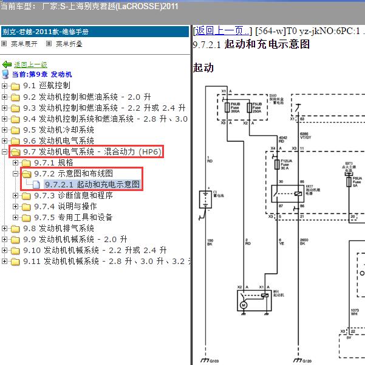Screen dimensions: 365x365
Task: Click the folder icon of 9.7.3 诊断信息和程序
Action: point(26,196)
